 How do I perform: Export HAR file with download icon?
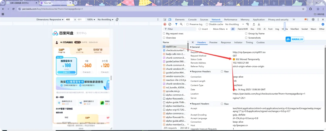tap(259, 24)
